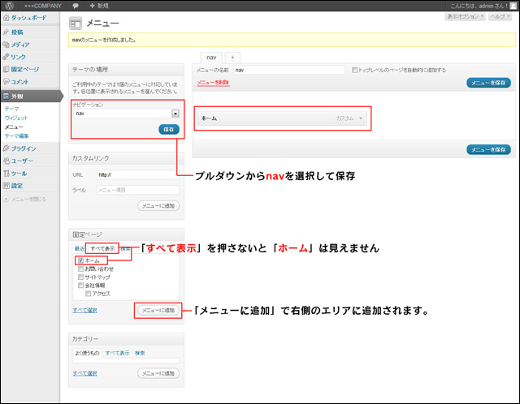Expand the ホーム menu item arrow
Screen dimensions: 520x404
pos(361,118)
